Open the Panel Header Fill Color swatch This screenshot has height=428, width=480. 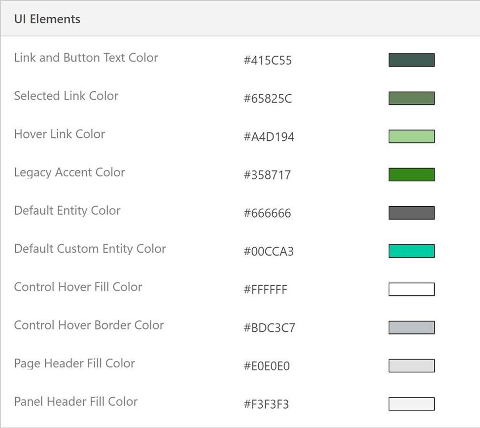(411, 404)
